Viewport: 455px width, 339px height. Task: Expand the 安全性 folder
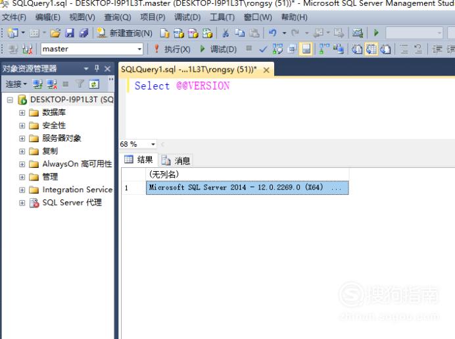tap(22, 126)
